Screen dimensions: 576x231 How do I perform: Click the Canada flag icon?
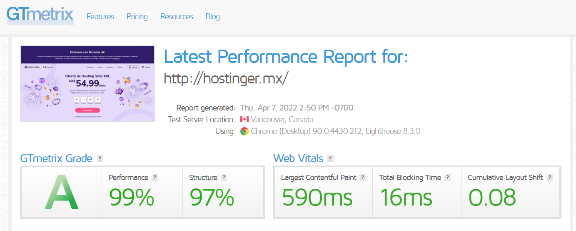(x=244, y=120)
